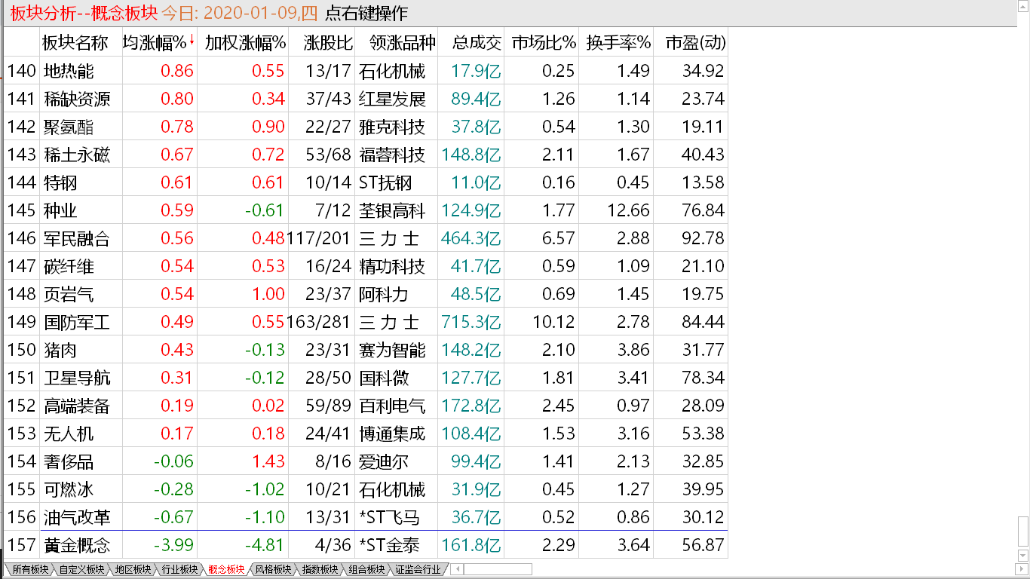Select the 页岩气 sector
Viewport: 1030px width, 579px height.
coord(69,294)
